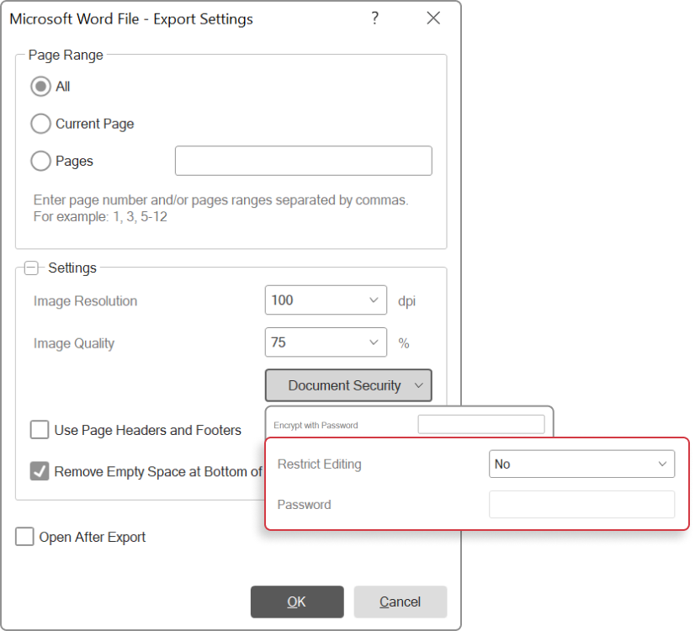
Task: Uncheck Remove Empty Space at Bottom
Action: (40, 471)
